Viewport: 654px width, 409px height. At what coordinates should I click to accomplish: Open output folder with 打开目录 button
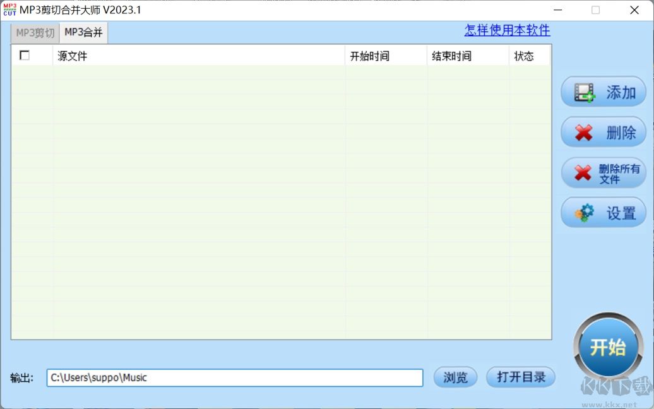coord(520,377)
